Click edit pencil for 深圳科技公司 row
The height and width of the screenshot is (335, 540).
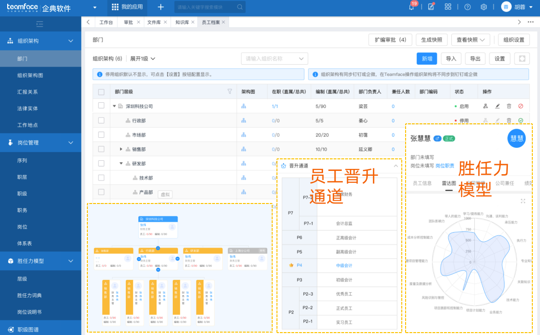[x=497, y=106]
